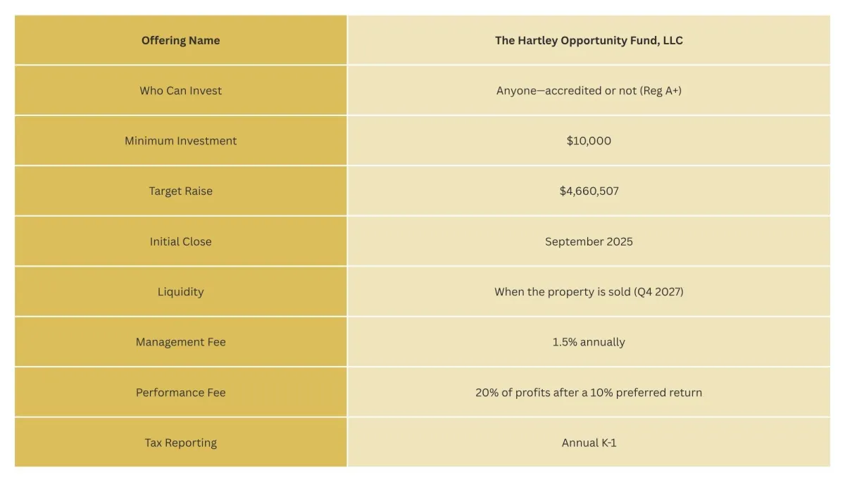Click the Target Raise label
This screenshot has height=482, width=845.
click(180, 191)
